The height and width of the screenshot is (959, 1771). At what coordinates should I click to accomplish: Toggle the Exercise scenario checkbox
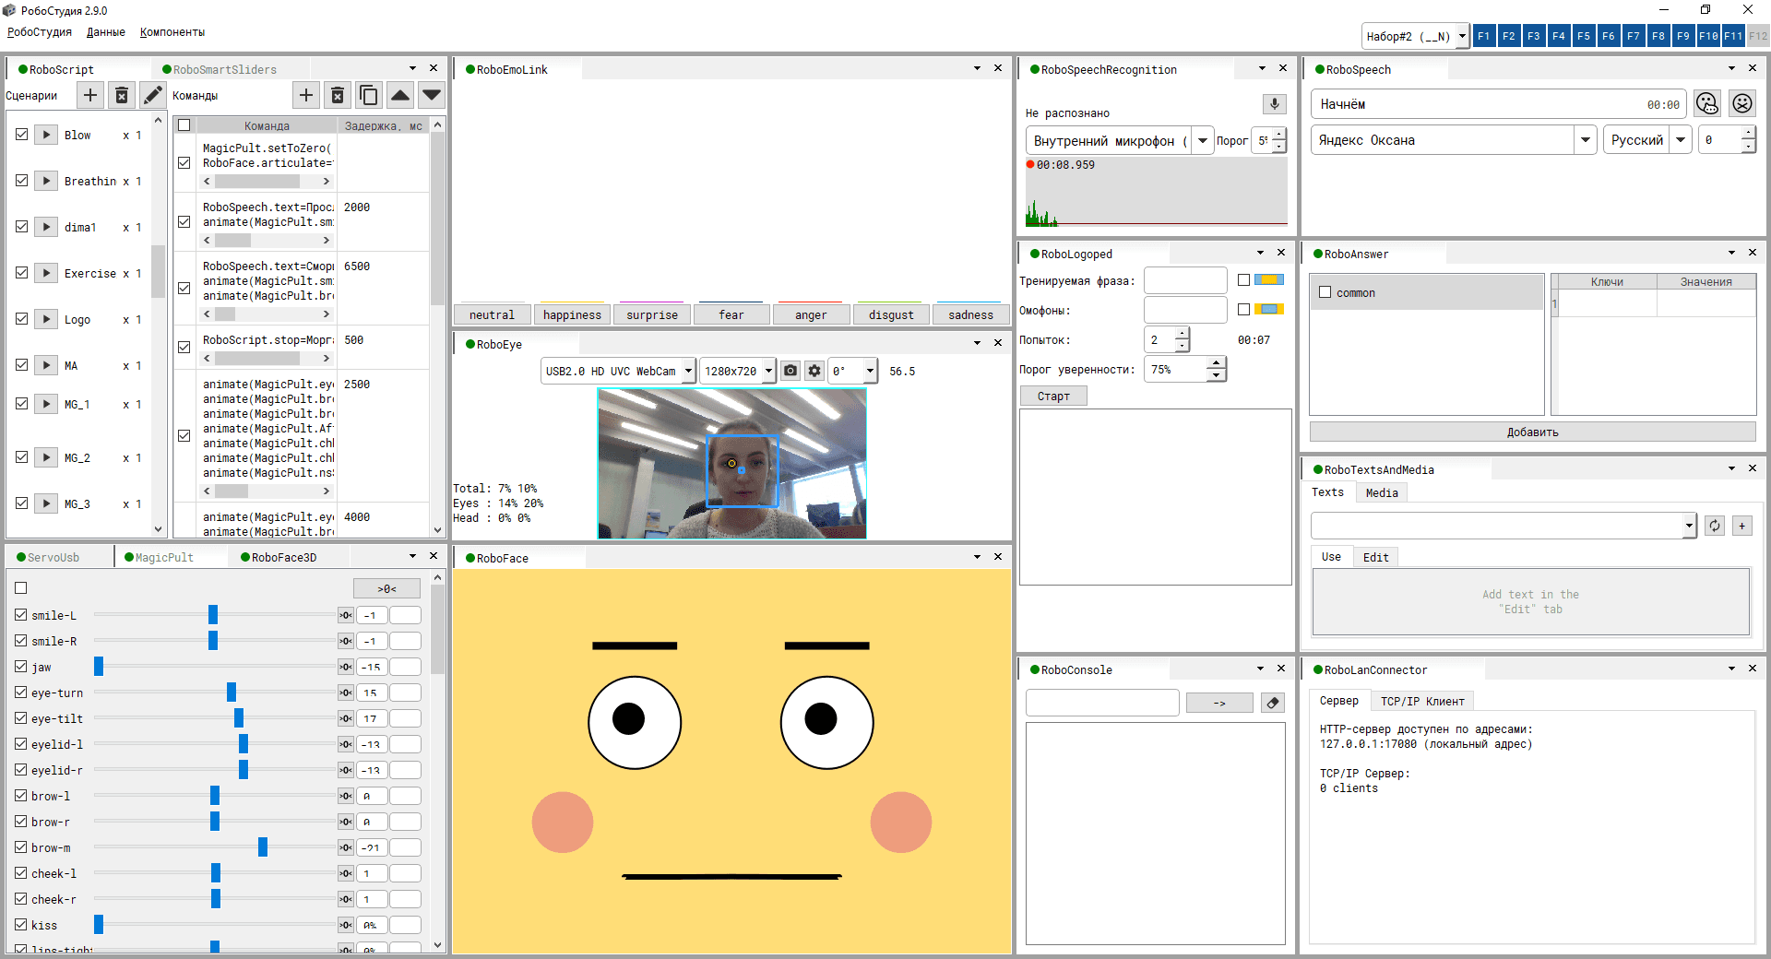22,273
